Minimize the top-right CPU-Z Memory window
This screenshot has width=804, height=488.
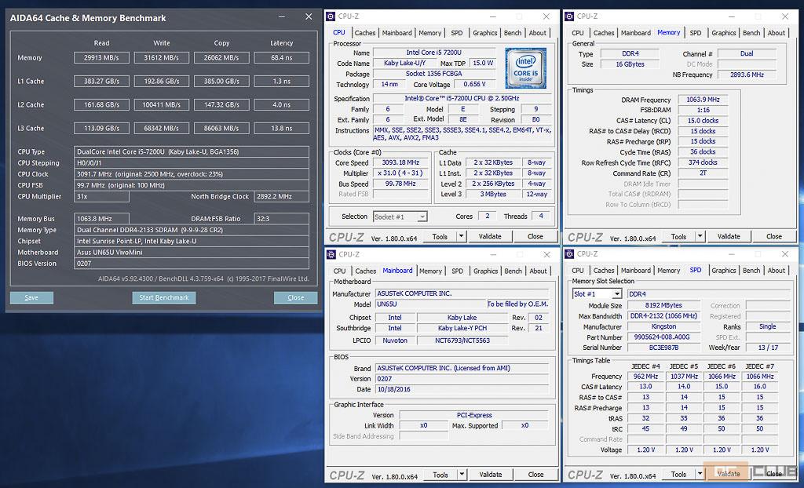(x=732, y=16)
